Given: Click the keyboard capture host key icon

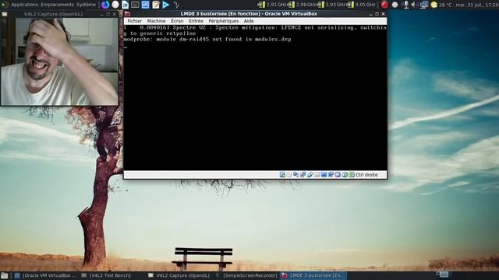Looking at the screenshot, I should click(352, 174).
